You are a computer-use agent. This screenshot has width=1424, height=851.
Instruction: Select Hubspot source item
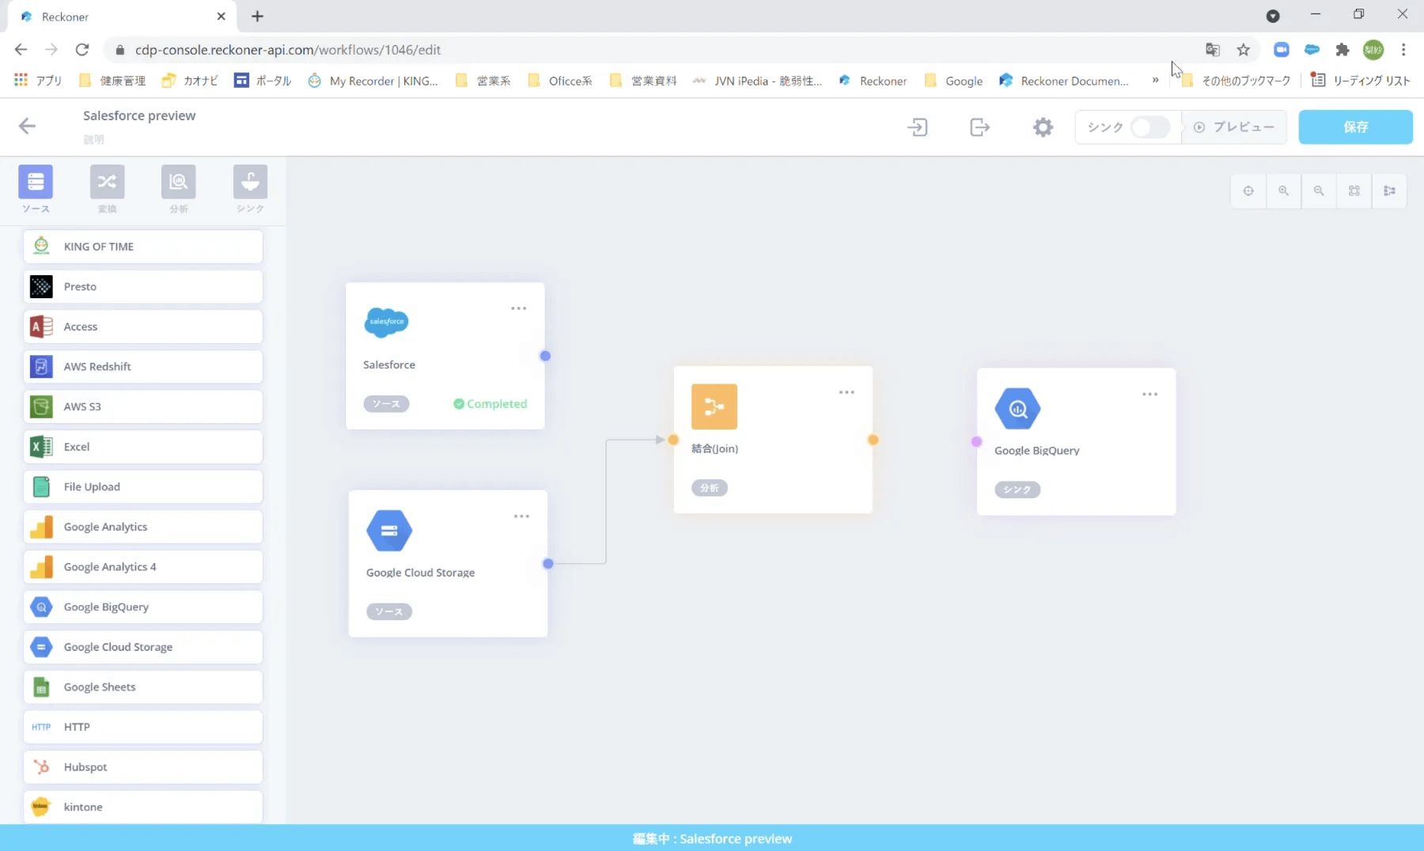[143, 767]
